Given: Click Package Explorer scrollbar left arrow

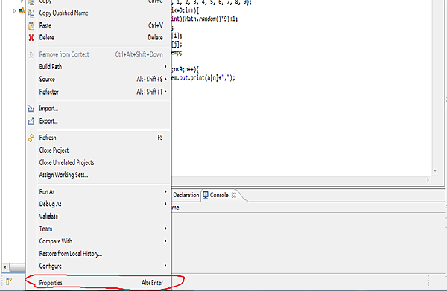Looking at the screenshot, I should point(5,267).
